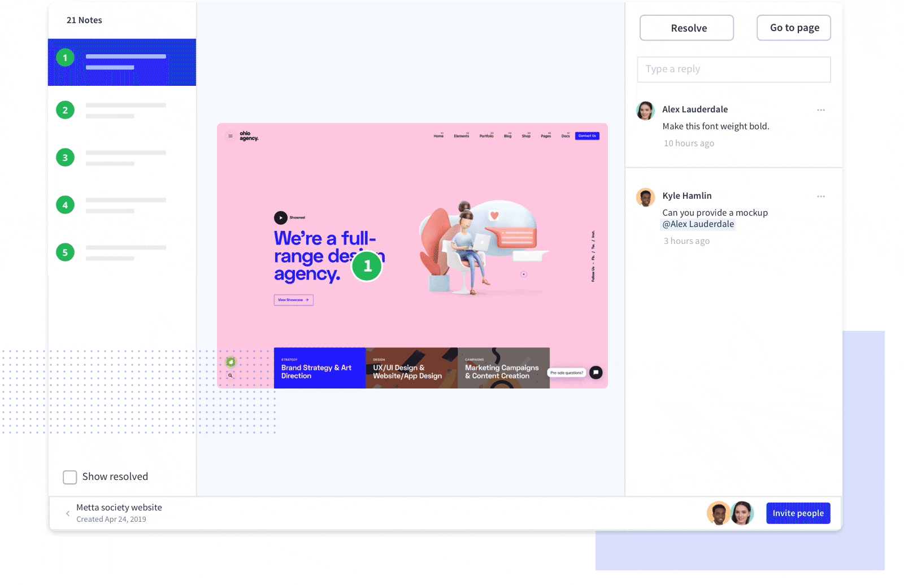The image size is (904, 585).
Task: Click the black chat bubble icon in mockup
Action: click(596, 373)
